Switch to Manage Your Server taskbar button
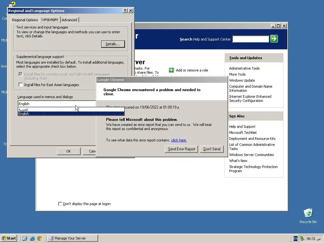The height and width of the screenshot is (243, 324). (72, 238)
